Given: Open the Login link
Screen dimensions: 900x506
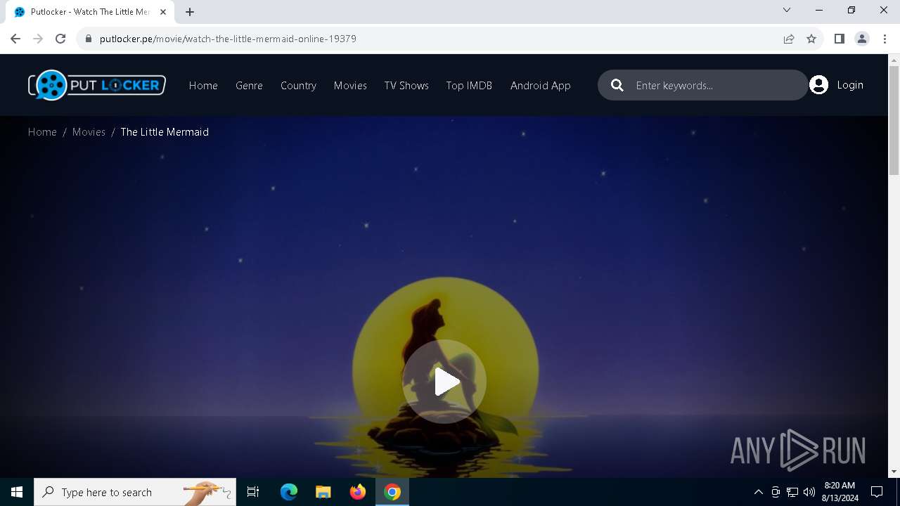Looking at the screenshot, I should pos(850,84).
